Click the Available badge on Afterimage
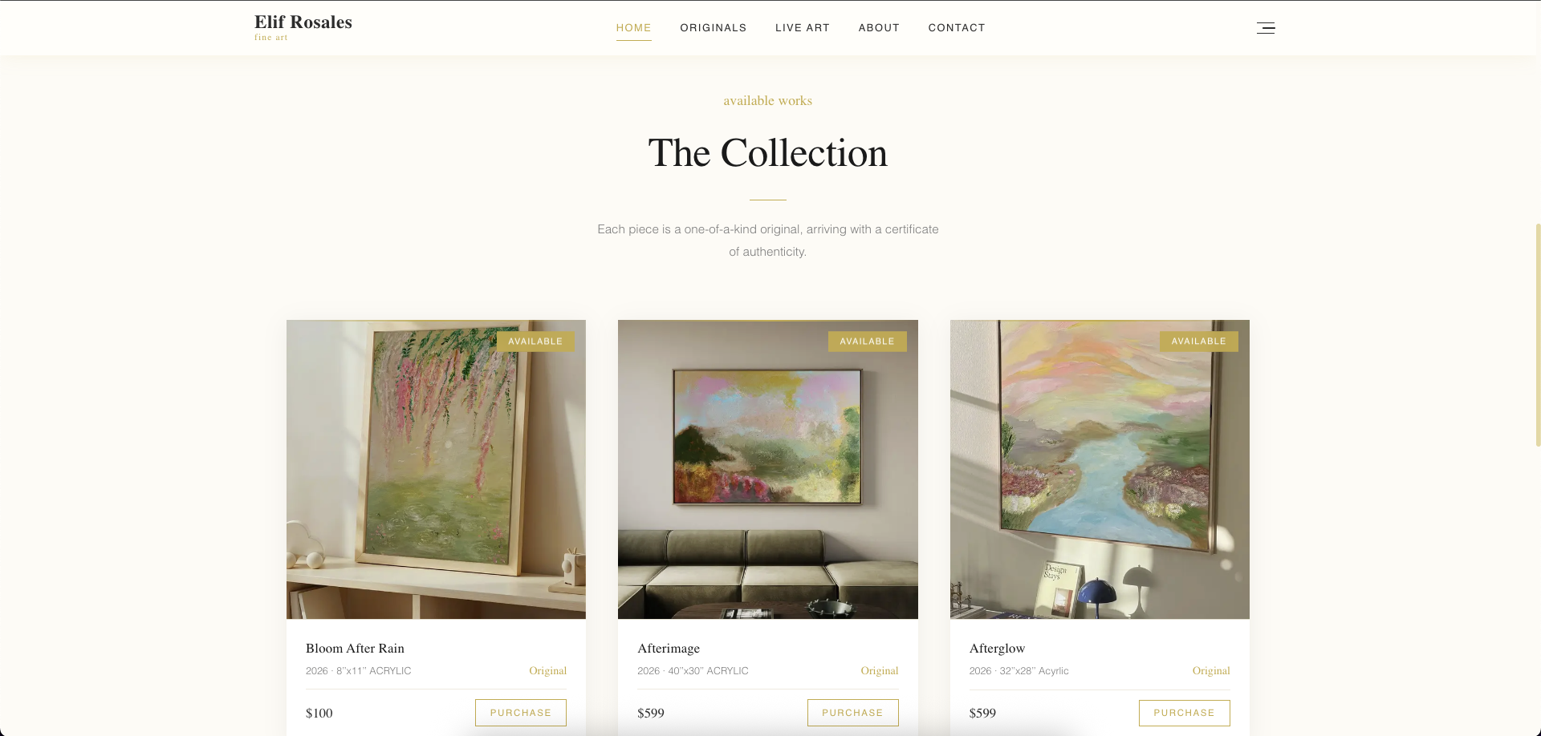This screenshot has height=736, width=1541. click(867, 342)
